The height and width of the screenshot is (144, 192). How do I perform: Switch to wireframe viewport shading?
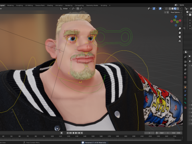tap(170, 8)
